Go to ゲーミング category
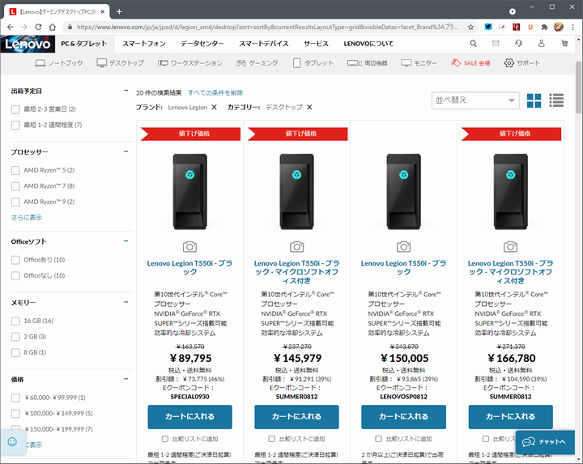The height and width of the screenshot is (464, 583). click(x=257, y=63)
